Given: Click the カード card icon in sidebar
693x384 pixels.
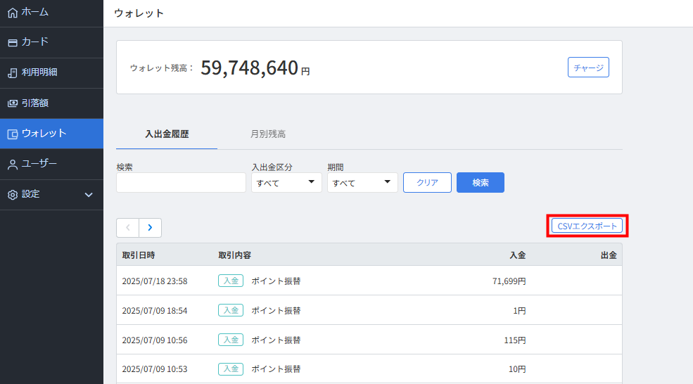Looking at the screenshot, I should click(13, 43).
